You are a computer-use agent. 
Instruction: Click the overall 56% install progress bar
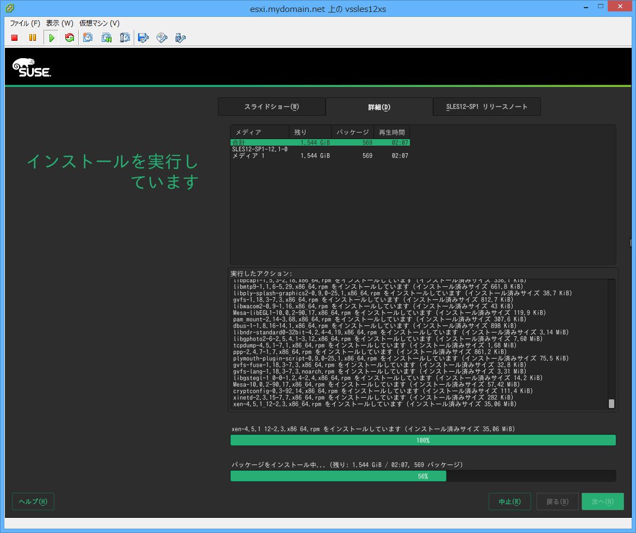423,476
